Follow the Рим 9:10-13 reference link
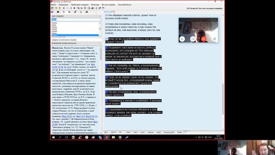Viewport: 275px width, 155px height. pyautogui.click(x=91, y=116)
